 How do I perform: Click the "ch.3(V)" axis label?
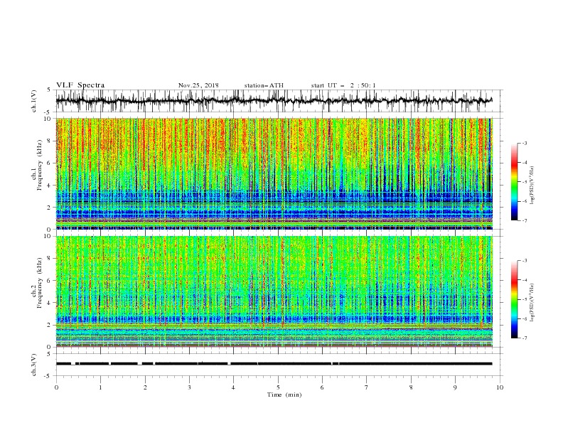(x=34, y=365)
